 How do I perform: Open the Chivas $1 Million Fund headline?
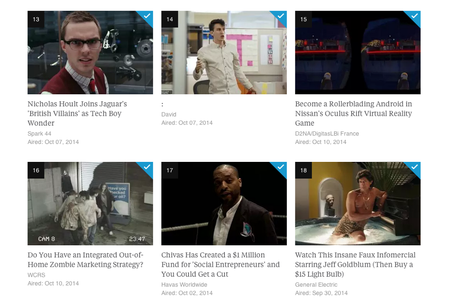point(220,265)
